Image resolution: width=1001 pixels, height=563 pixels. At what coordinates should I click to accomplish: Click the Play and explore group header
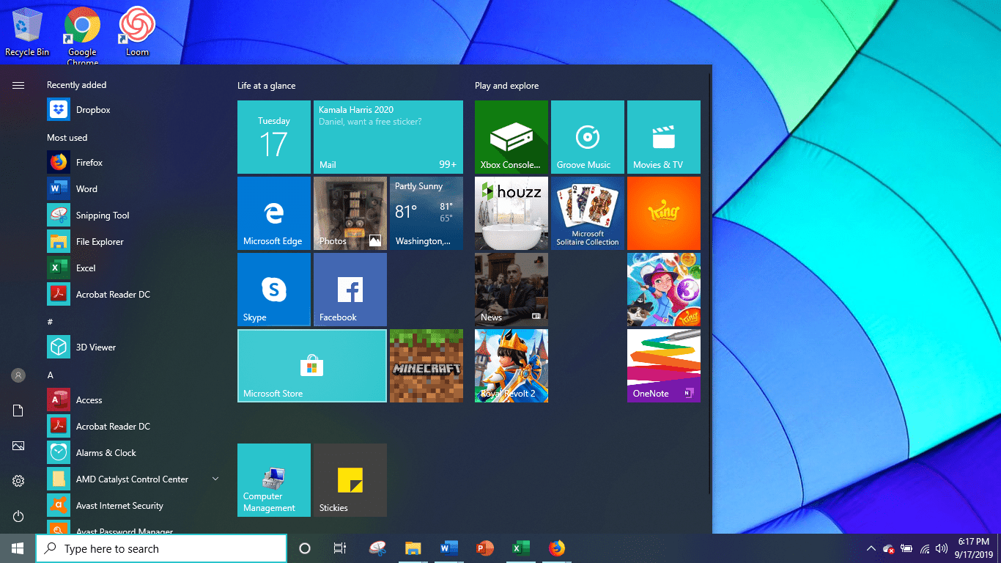click(x=507, y=86)
